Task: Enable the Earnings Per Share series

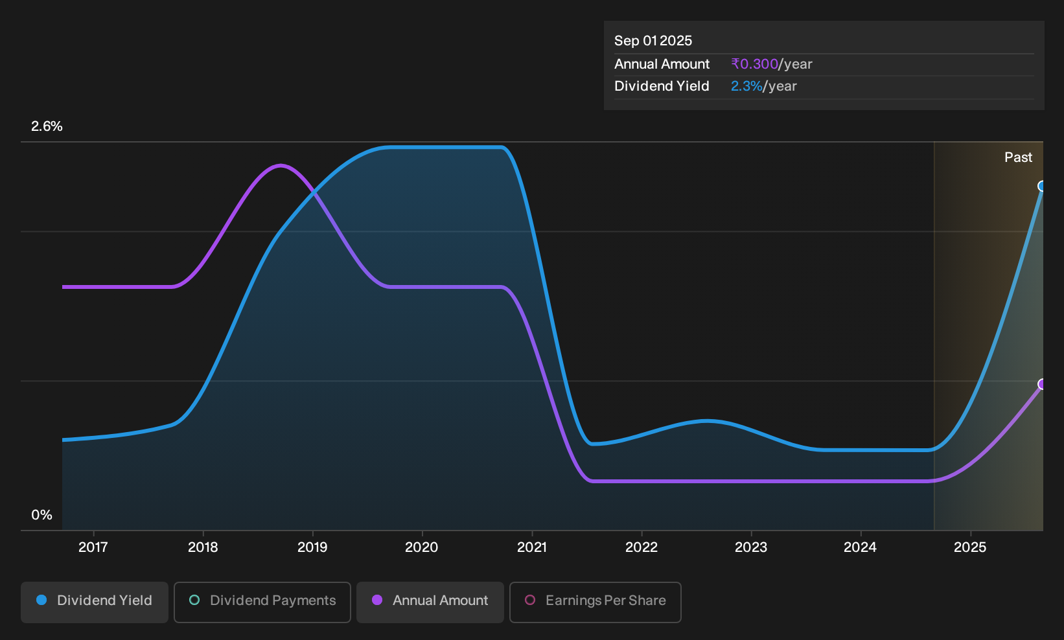Action: pyautogui.click(x=596, y=602)
